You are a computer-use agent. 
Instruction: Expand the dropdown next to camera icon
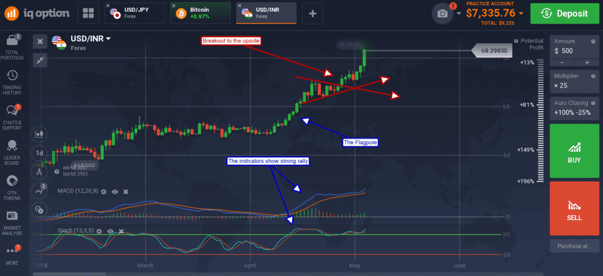point(459,14)
